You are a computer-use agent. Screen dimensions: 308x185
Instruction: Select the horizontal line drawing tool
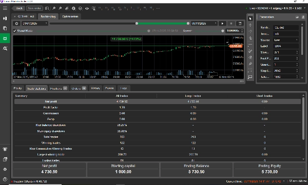click(x=250, y=45)
